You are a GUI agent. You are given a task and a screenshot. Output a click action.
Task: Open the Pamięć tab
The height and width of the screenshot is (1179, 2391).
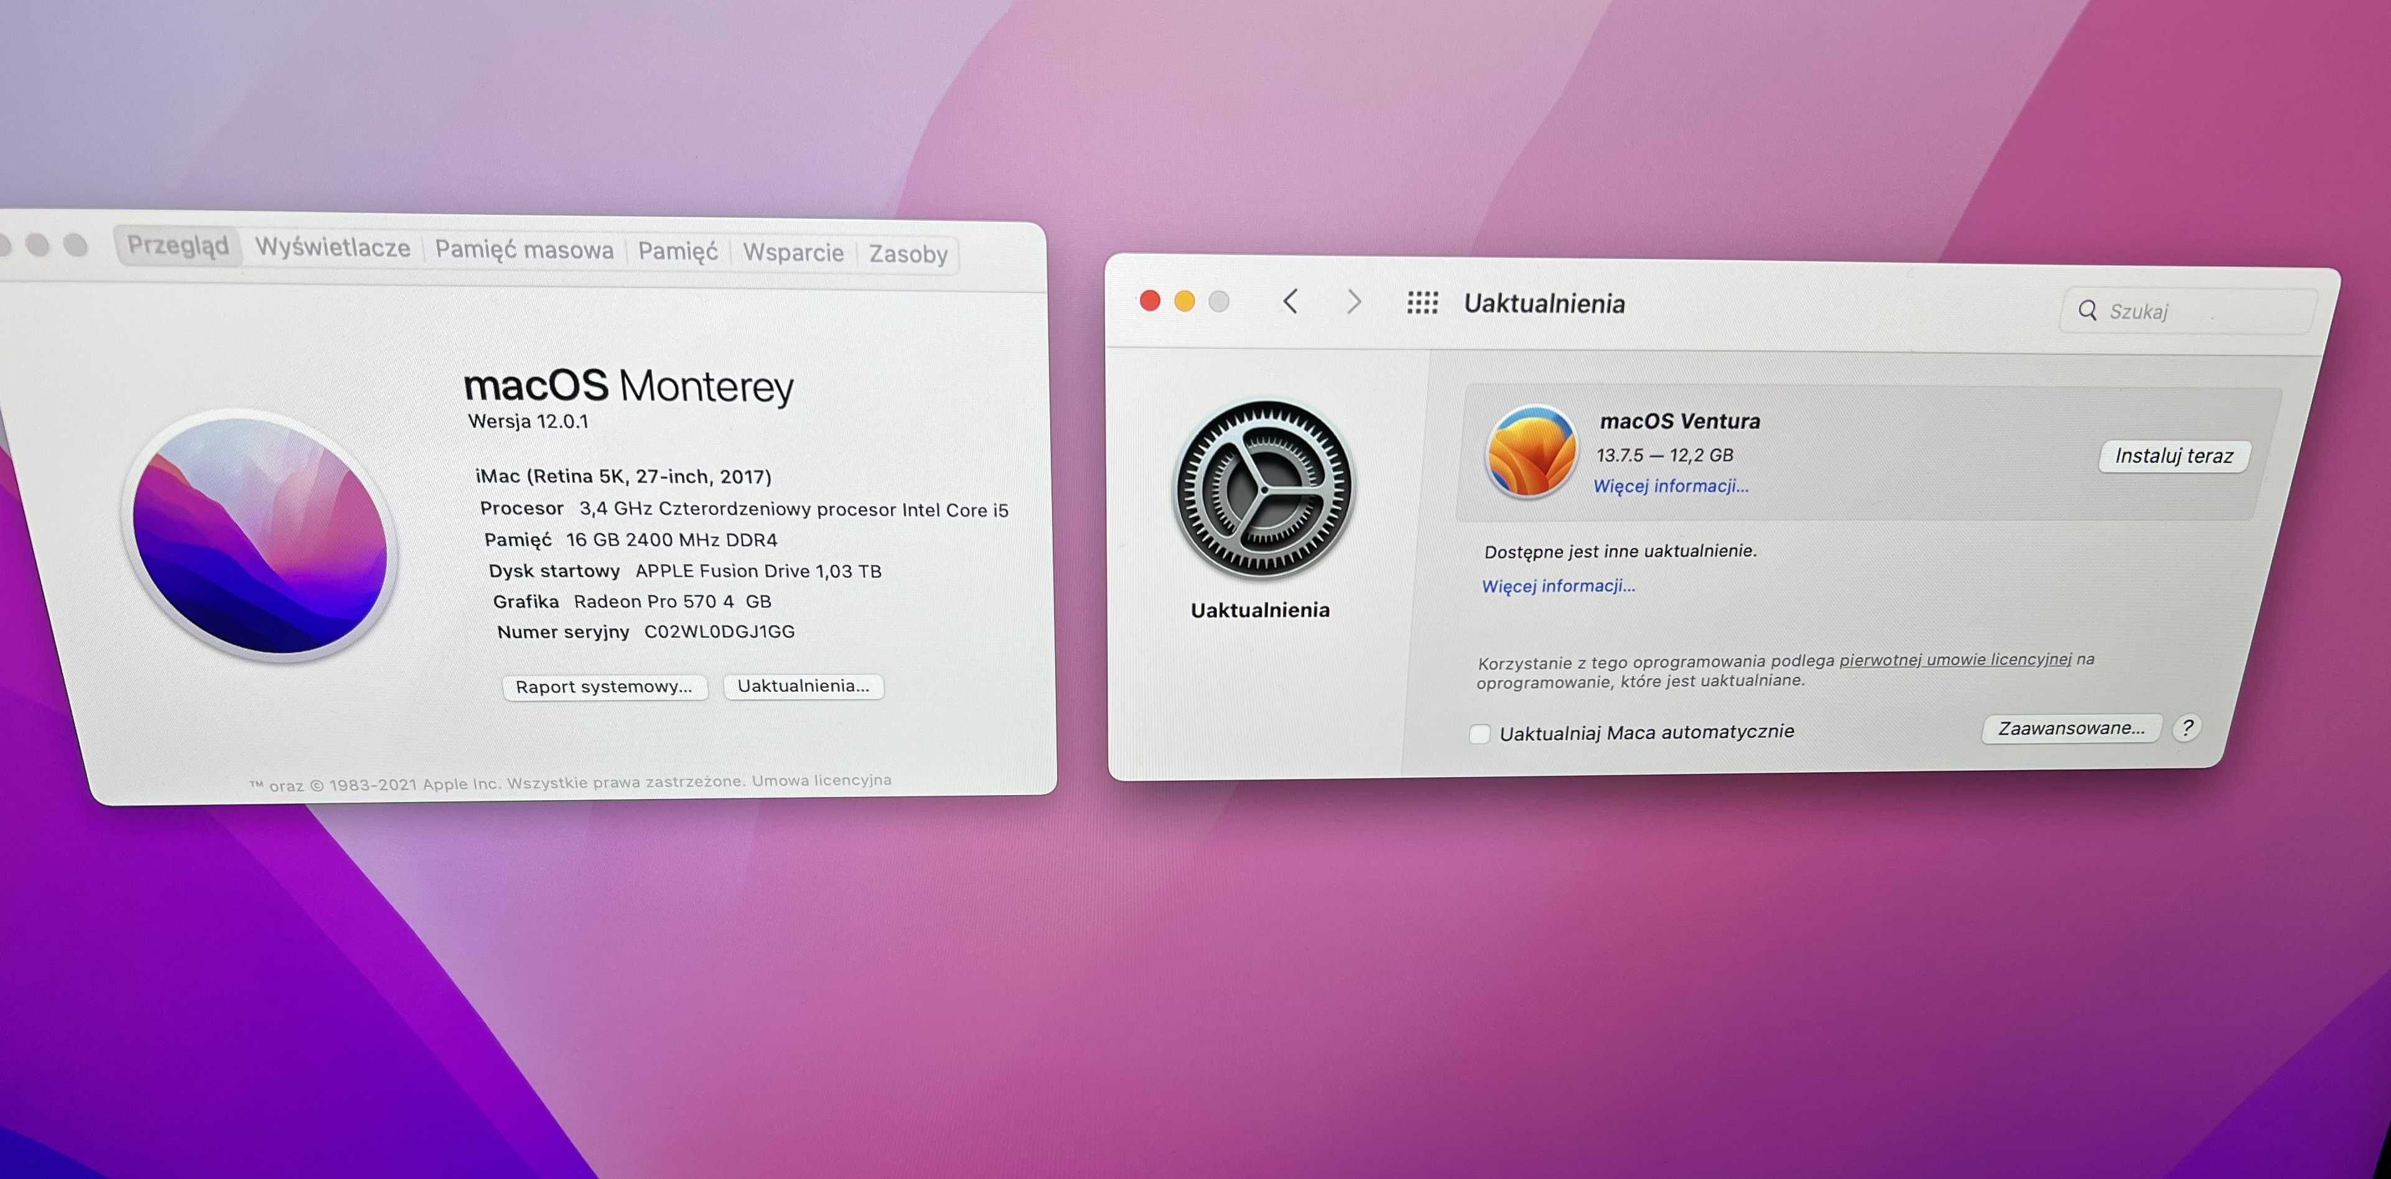[x=678, y=251]
